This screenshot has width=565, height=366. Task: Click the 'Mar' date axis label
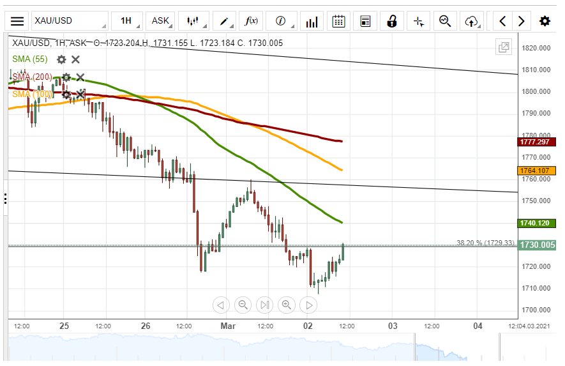(x=228, y=326)
